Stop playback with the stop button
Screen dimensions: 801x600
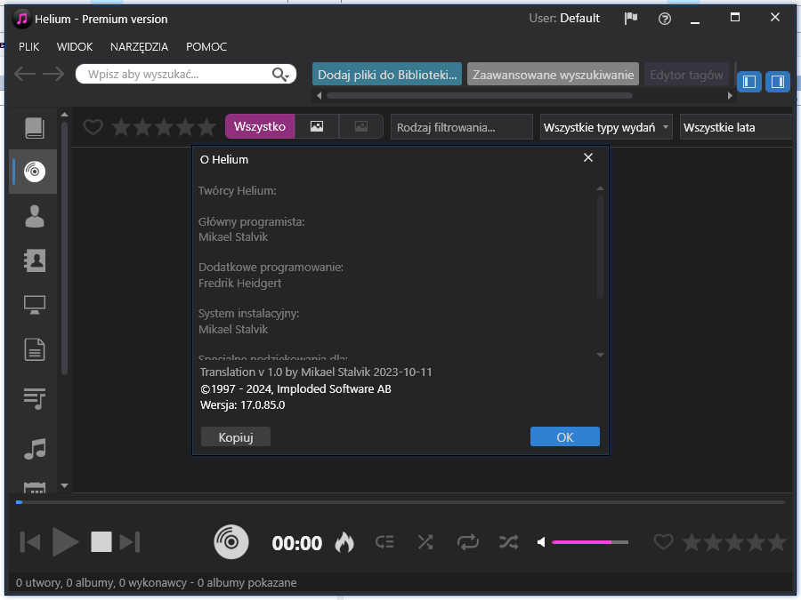(x=101, y=542)
